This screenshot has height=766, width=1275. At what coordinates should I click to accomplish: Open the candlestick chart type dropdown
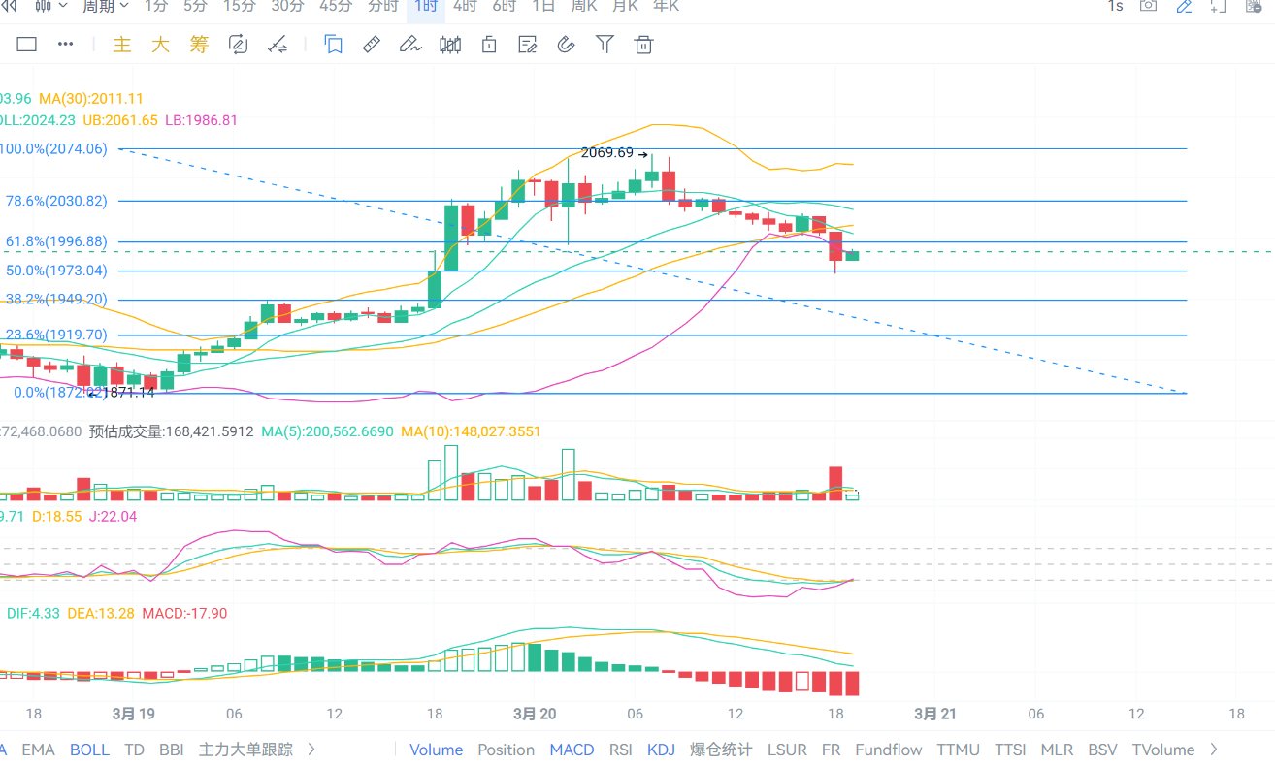tap(51, 6)
